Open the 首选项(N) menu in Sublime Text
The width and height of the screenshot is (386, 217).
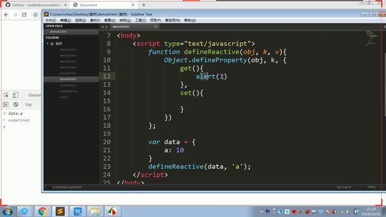pyautogui.click(x=172, y=20)
